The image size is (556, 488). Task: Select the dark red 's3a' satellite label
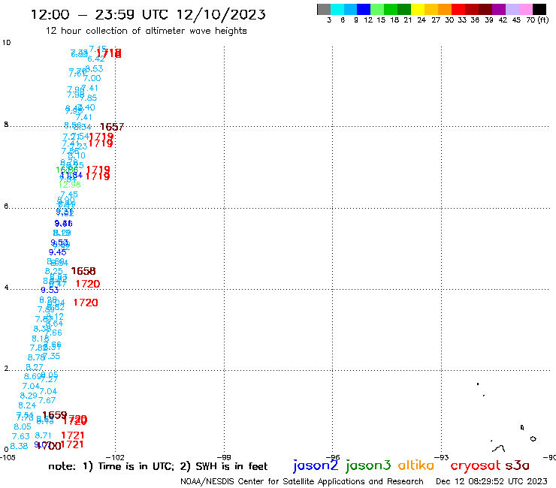[x=517, y=465]
